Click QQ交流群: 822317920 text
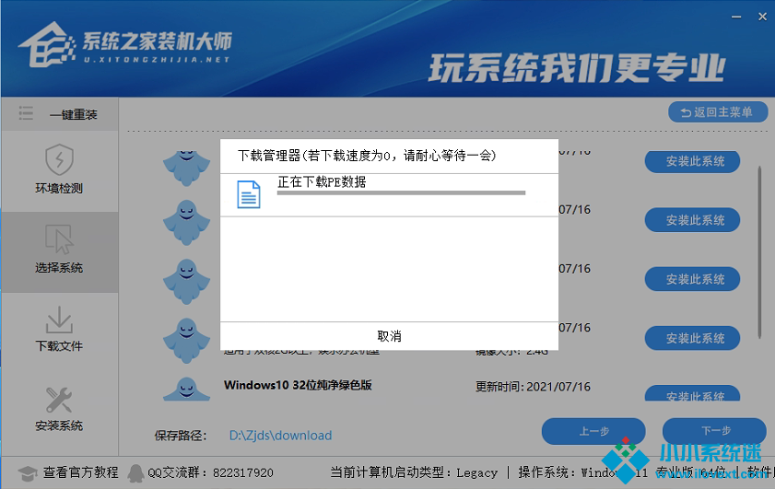775x489 pixels. tap(210, 472)
